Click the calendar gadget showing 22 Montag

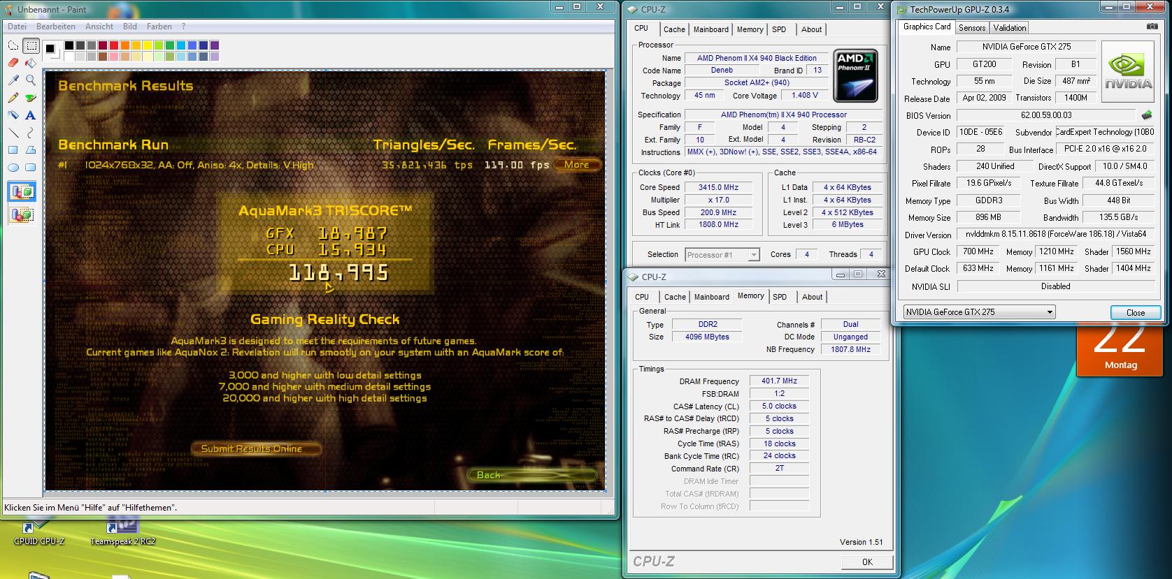[x=1121, y=351]
